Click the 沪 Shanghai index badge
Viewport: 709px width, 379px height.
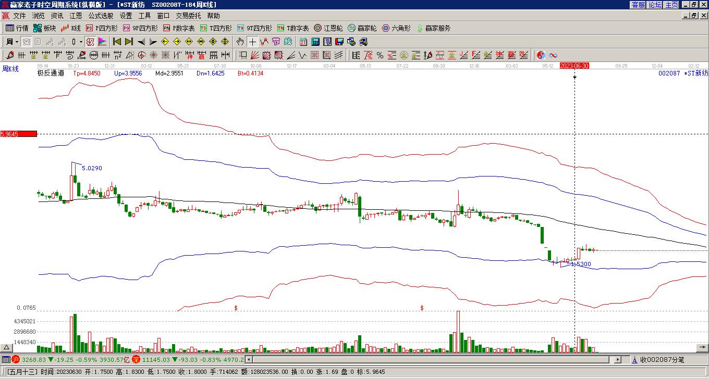(16, 359)
